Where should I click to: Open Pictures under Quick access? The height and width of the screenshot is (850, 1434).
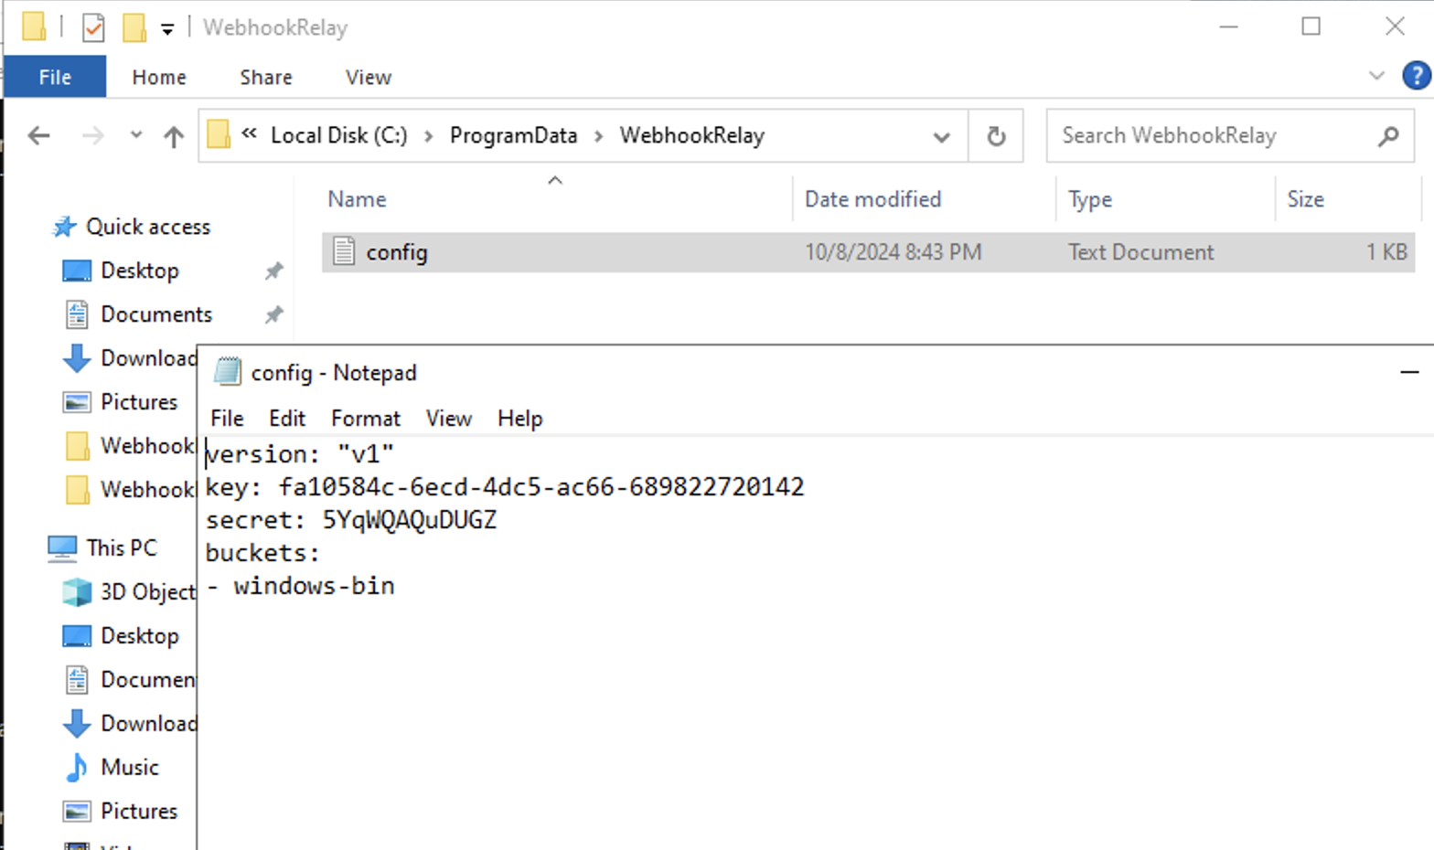pyautogui.click(x=139, y=402)
